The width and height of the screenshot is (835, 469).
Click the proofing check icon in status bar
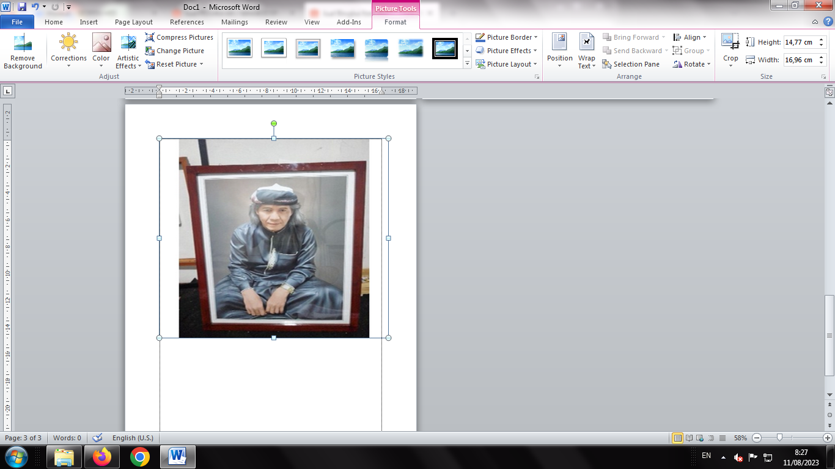click(x=97, y=438)
